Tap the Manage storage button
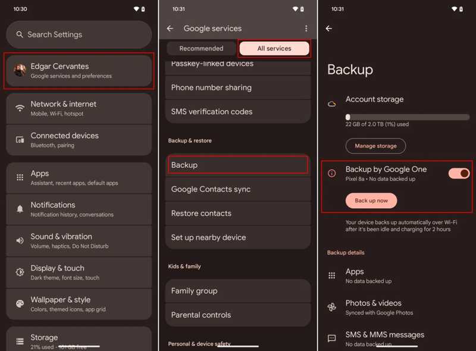Viewport: 476px width, 351px height. coord(375,146)
